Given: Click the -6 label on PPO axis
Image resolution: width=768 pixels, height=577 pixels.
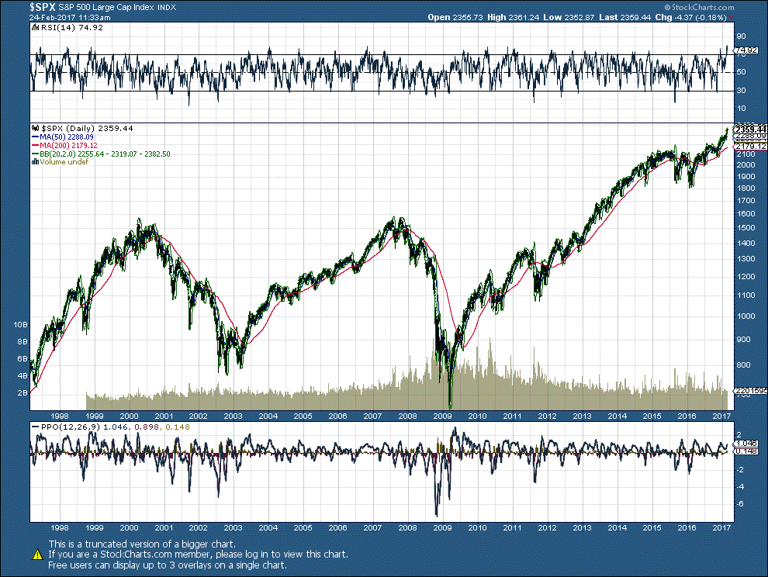Looking at the screenshot, I should tap(740, 504).
